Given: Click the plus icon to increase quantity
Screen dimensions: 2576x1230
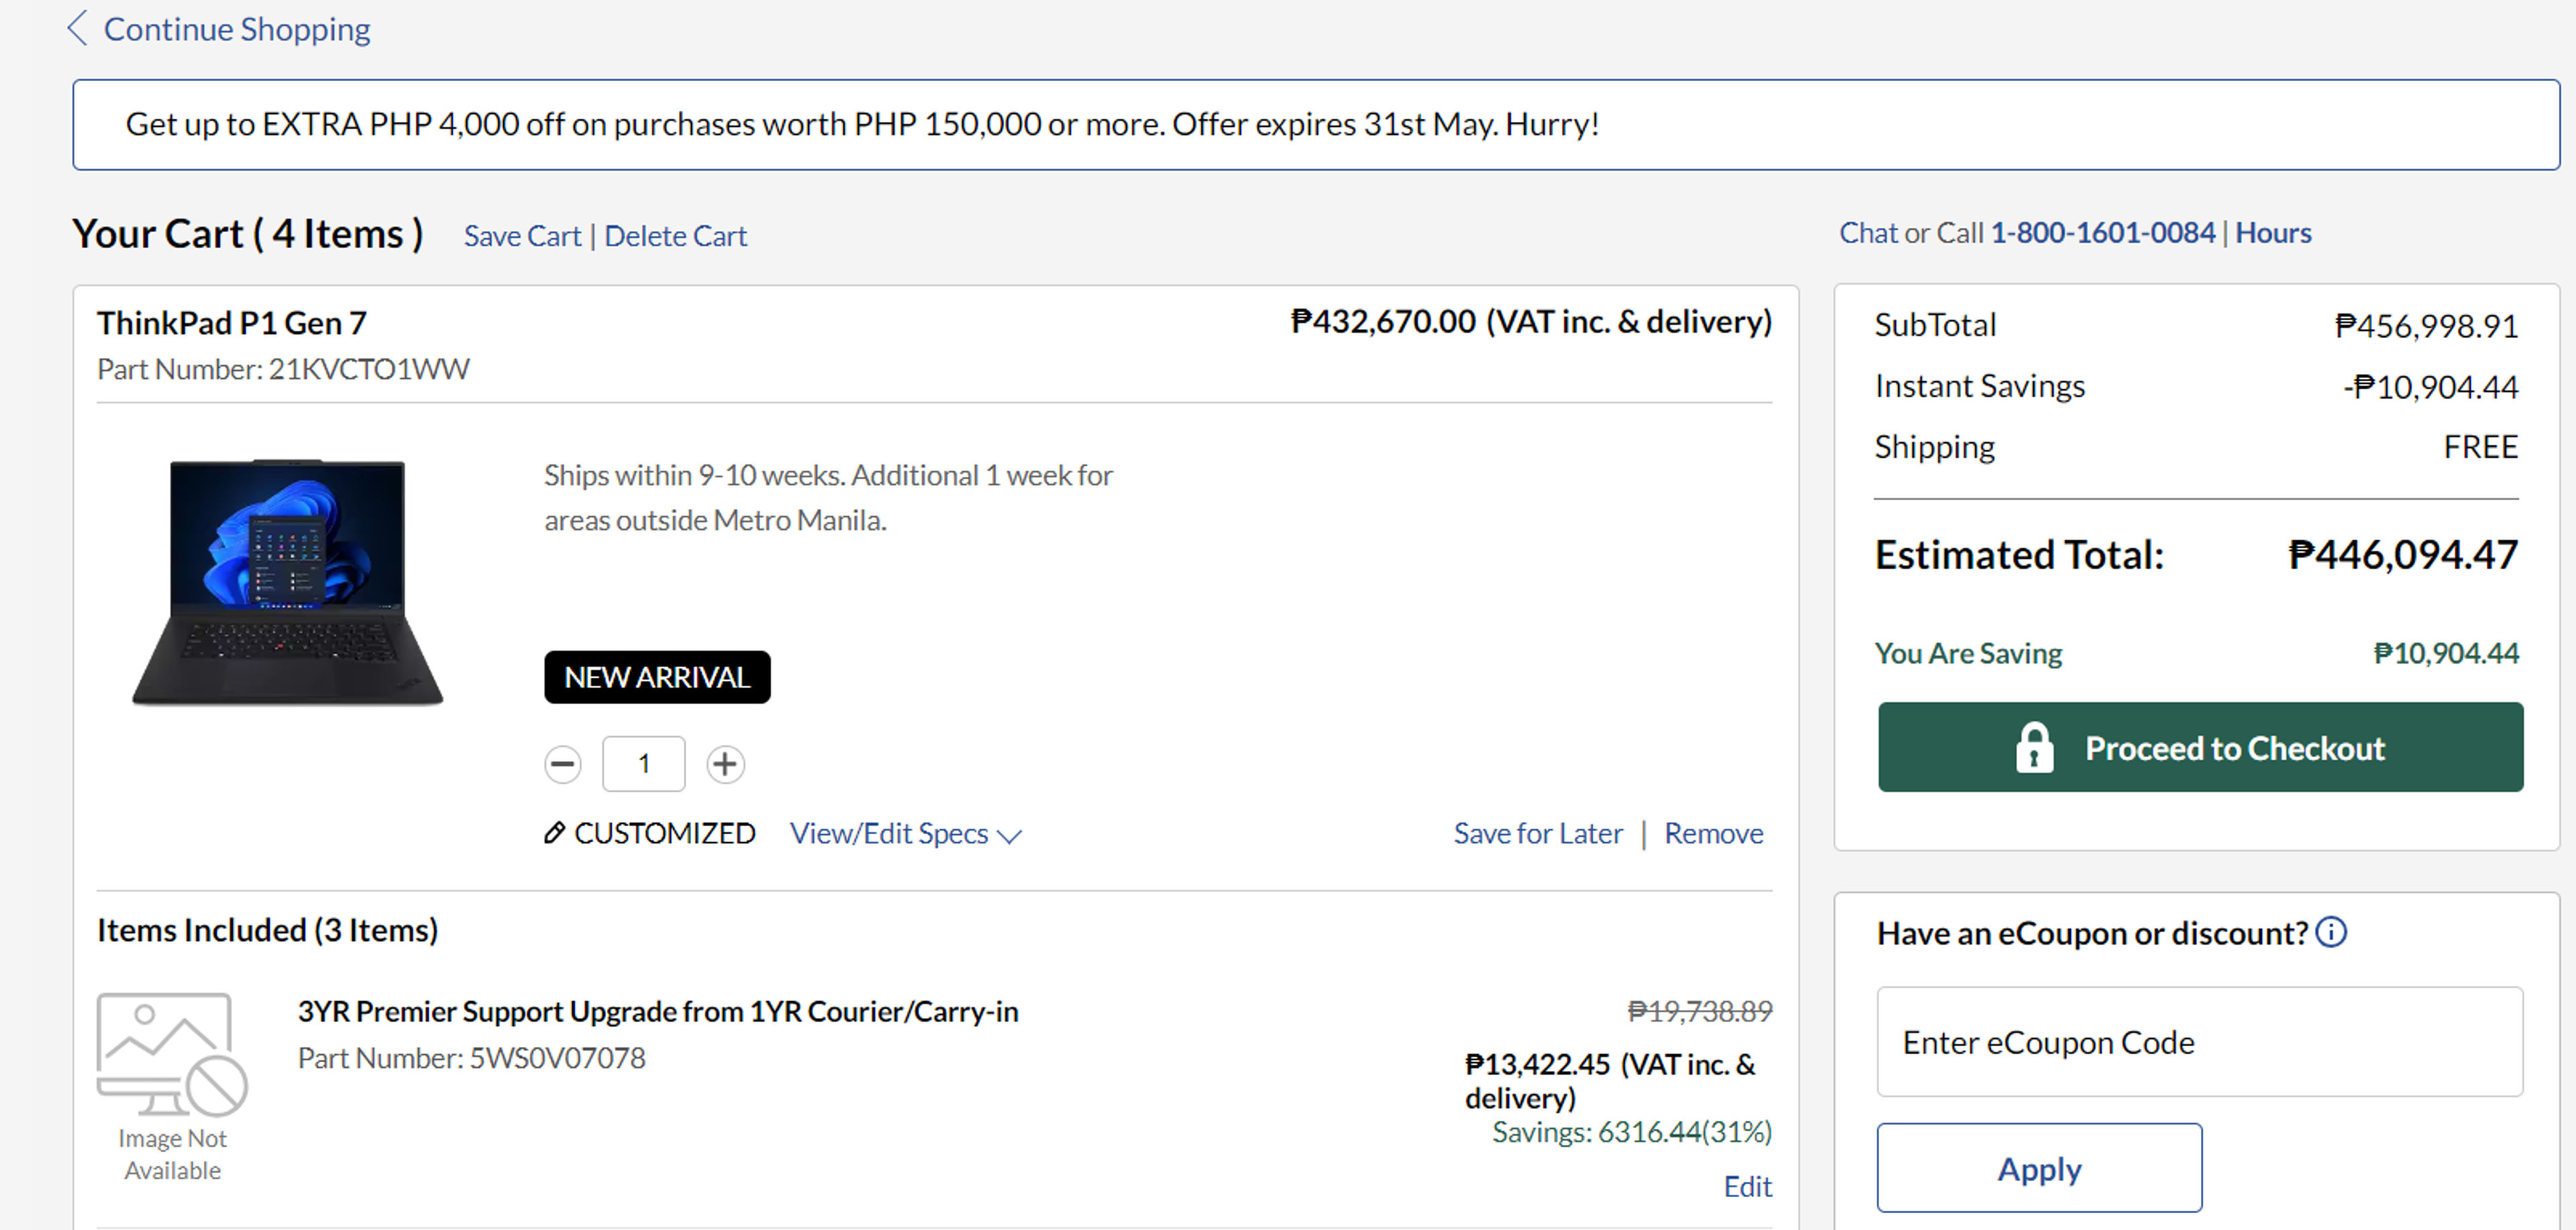Looking at the screenshot, I should pyautogui.click(x=725, y=763).
